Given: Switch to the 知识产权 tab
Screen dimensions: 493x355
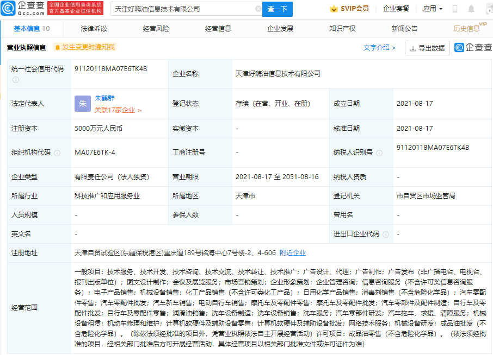Looking at the screenshot, I should (342, 28).
